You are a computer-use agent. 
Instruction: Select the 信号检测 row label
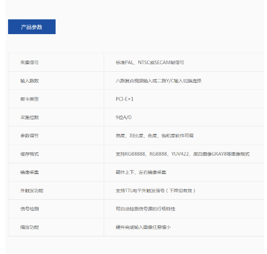30,209
